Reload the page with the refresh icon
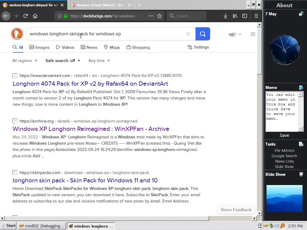The width and height of the screenshot is (307, 230). [25, 16]
